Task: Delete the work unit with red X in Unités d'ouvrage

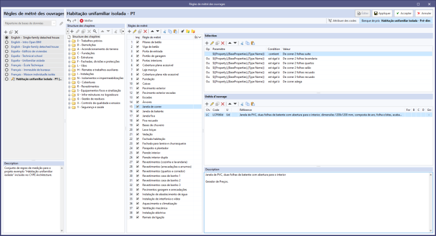Action: click(x=223, y=104)
